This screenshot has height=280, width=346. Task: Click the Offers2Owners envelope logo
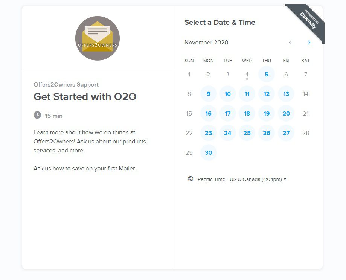click(x=98, y=38)
